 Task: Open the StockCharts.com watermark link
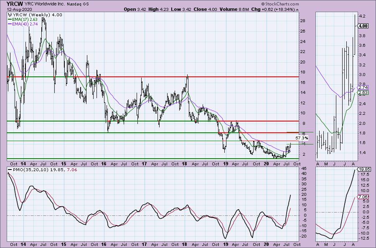[280, 4]
